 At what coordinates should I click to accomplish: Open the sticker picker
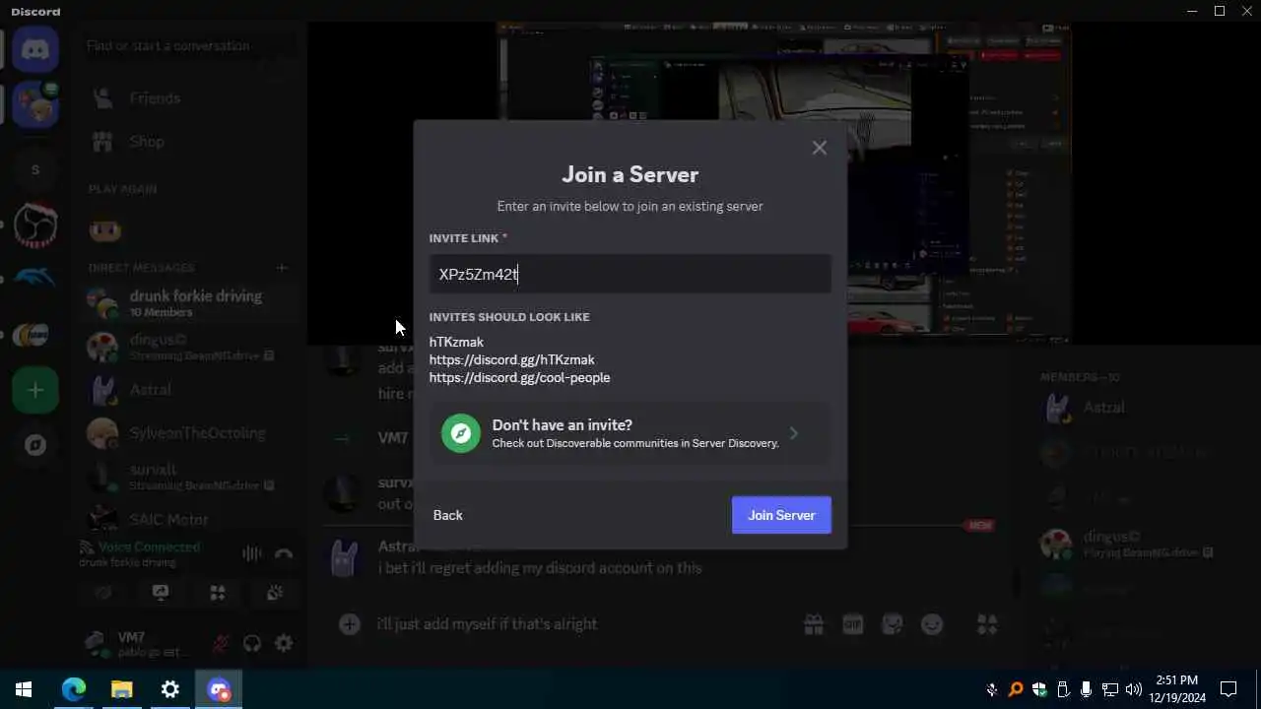893,623
